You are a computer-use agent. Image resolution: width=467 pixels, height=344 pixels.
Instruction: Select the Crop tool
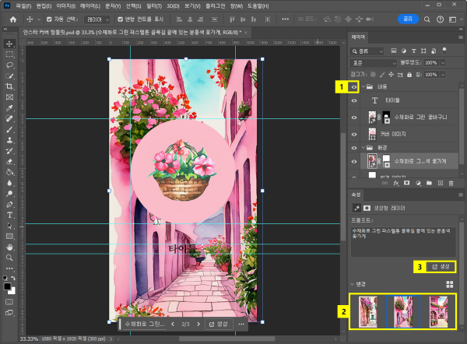[9, 86]
